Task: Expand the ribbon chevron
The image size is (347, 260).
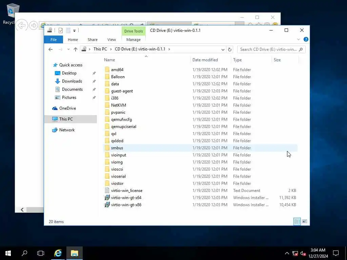Action: 298,39
